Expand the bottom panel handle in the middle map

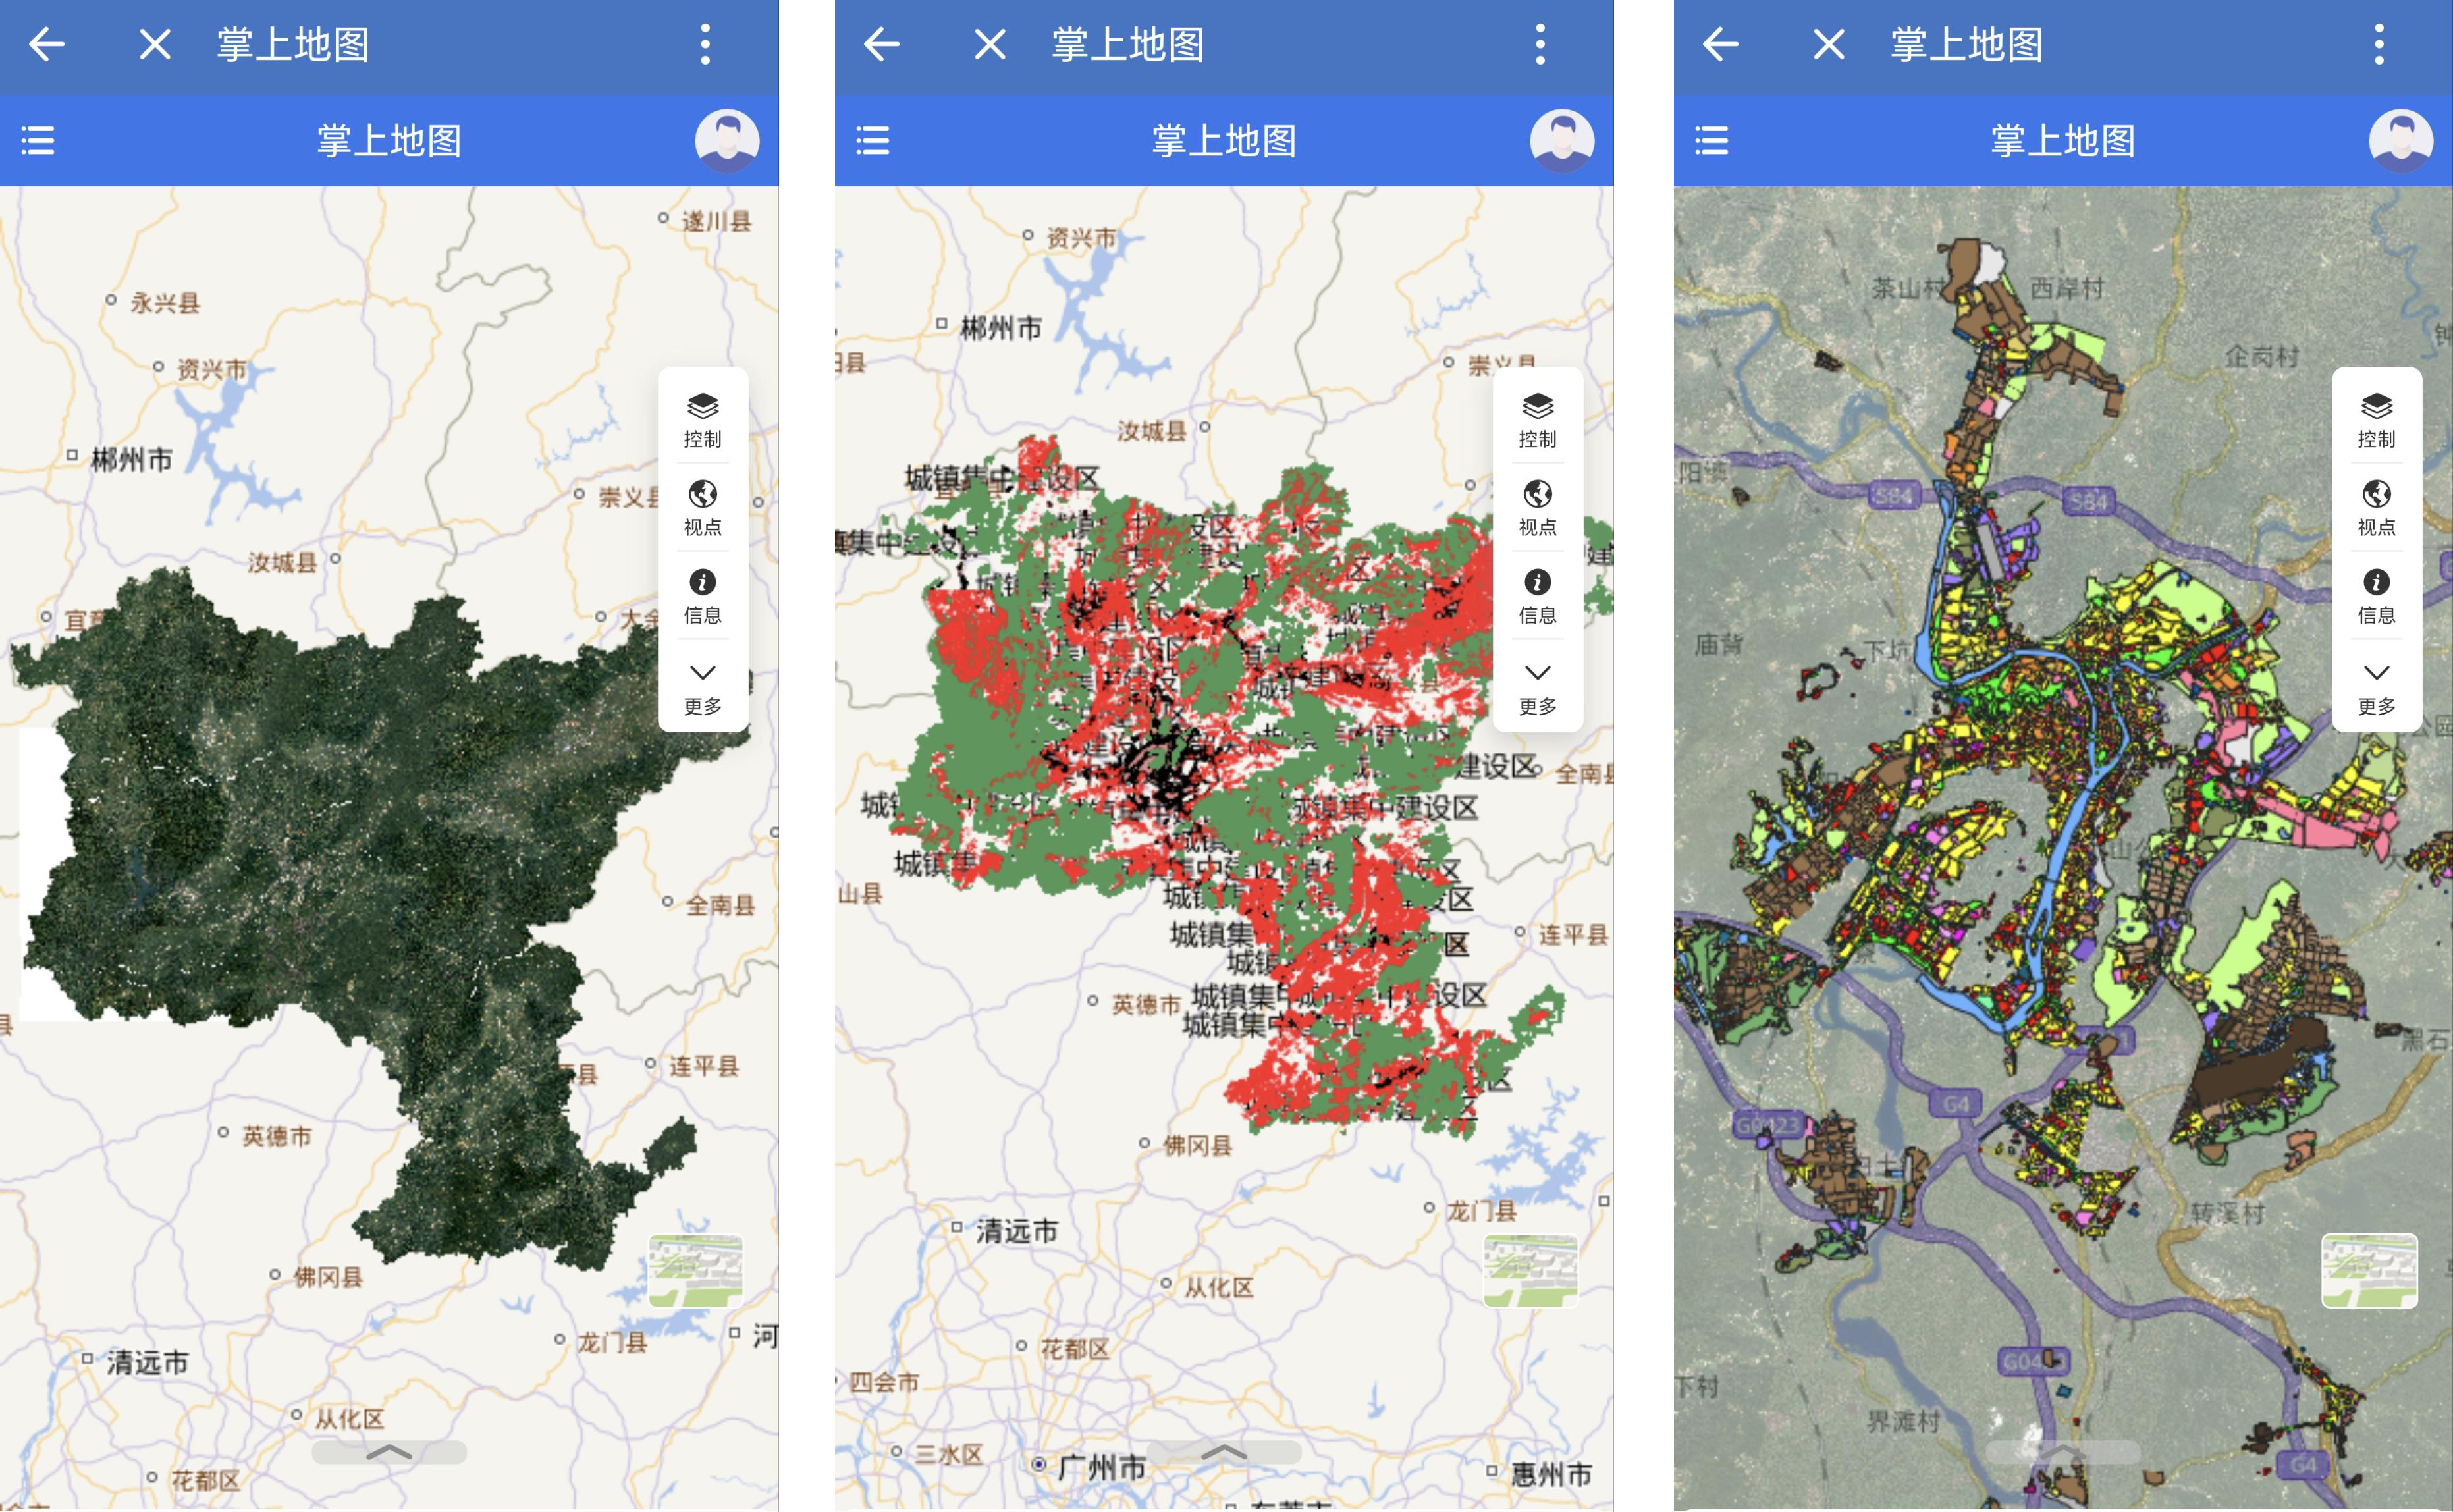[x=1223, y=1452]
